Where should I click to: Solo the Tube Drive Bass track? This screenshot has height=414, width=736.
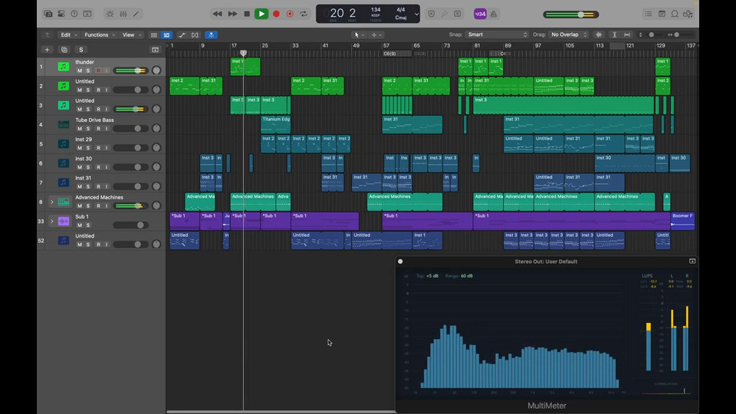coord(88,129)
